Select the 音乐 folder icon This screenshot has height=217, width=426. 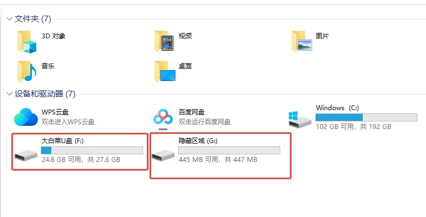coord(26,71)
